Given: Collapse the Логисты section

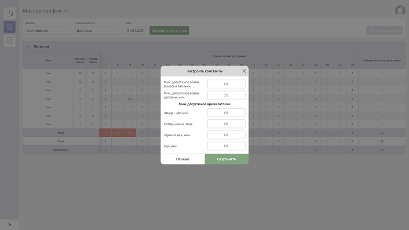Looking at the screenshot, I should tap(28, 46).
